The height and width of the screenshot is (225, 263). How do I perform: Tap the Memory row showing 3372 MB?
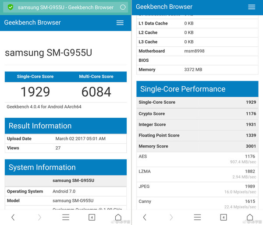197,70
